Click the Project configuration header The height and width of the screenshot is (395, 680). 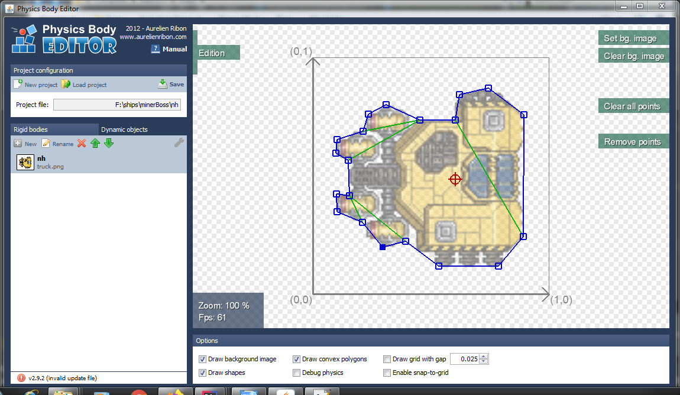click(99, 70)
